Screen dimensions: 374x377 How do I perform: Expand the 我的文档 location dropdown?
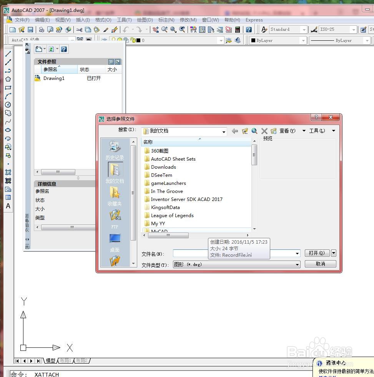click(224, 131)
